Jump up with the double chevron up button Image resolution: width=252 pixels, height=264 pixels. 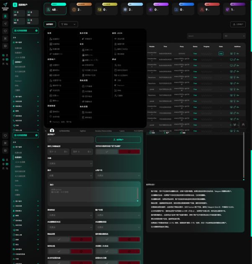point(243,125)
